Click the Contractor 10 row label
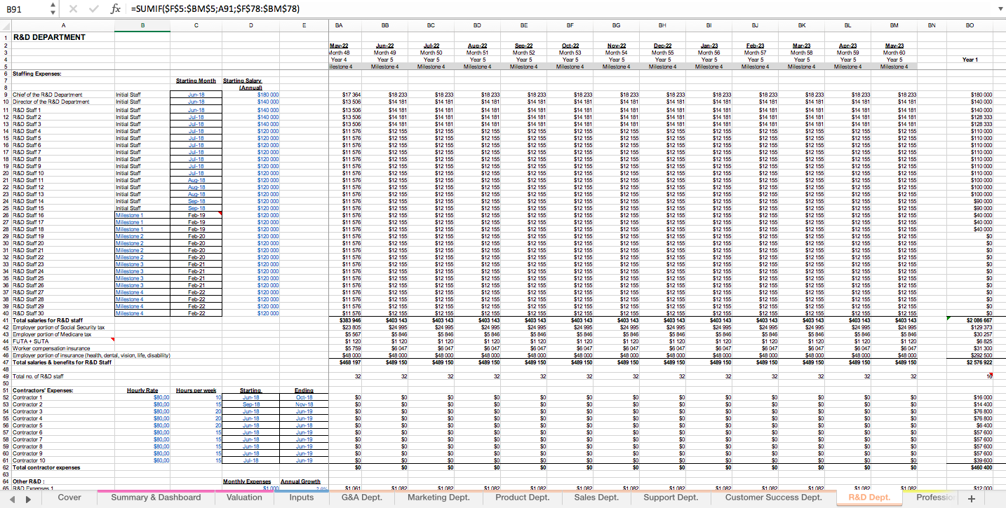 click(x=28, y=460)
